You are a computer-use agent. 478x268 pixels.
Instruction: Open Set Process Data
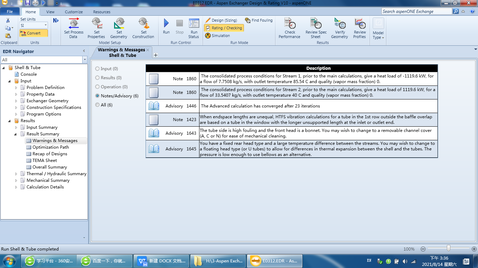tap(74, 28)
